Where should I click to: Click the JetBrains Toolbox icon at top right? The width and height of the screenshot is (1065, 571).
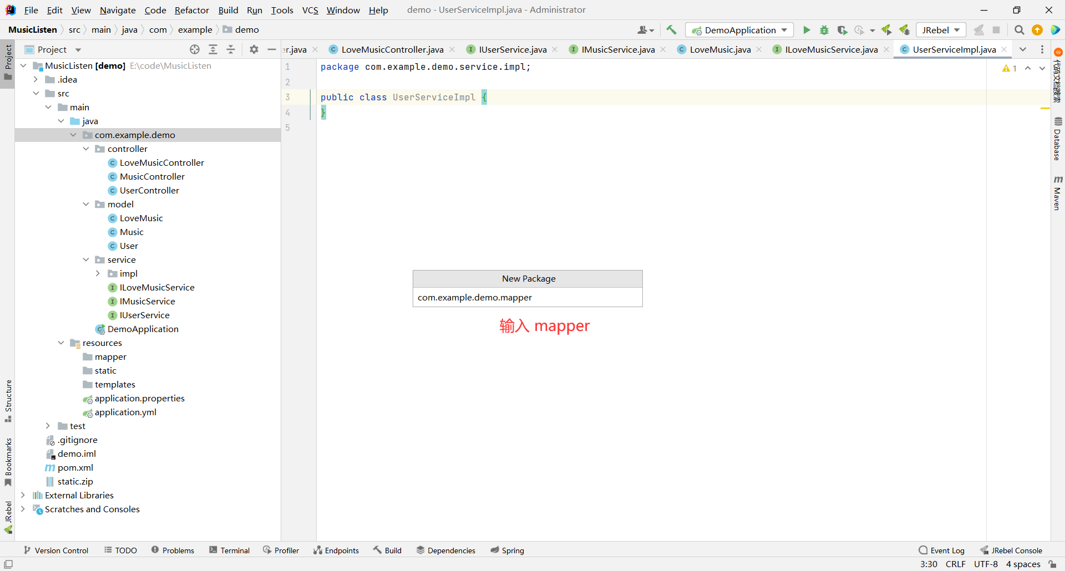1055,30
